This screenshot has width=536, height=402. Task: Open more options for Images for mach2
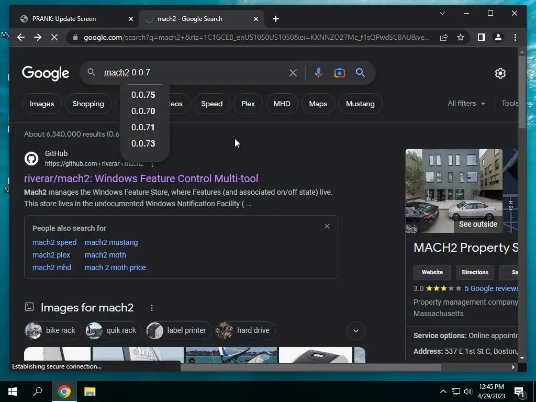click(152, 308)
